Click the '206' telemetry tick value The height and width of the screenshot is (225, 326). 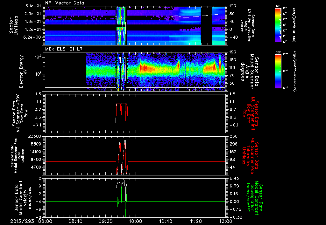click(233, 144)
